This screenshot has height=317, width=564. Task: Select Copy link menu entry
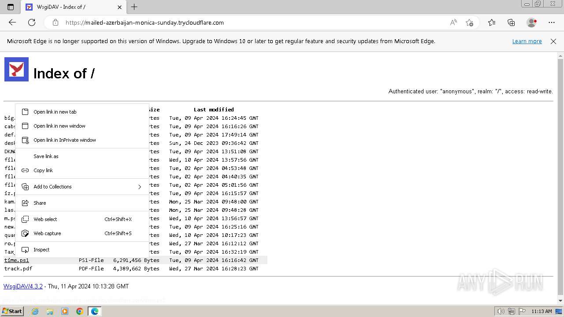(82, 170)
